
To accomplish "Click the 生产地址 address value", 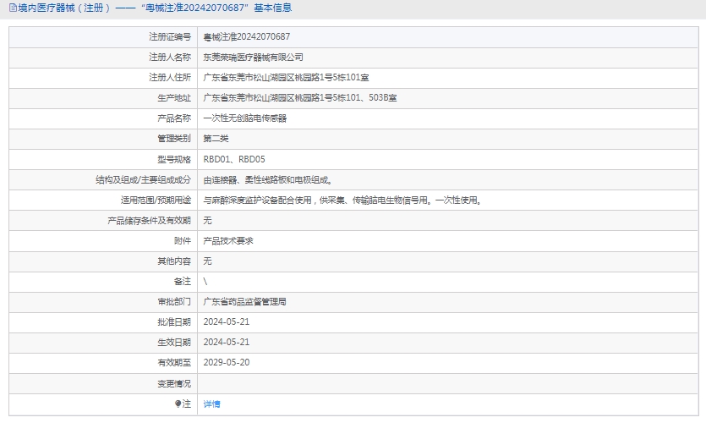I will [300, 98].
